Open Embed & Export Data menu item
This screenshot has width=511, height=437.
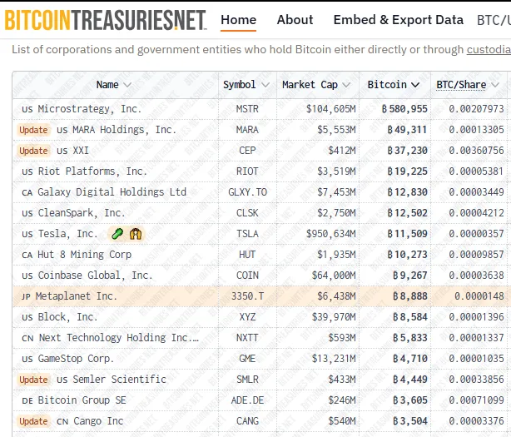tap(398, 20)
